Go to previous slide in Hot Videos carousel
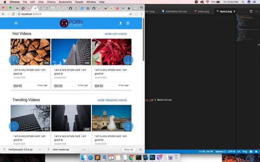The image size is (260, 162). click(14, 60)
